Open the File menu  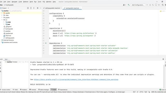[1, 2]
